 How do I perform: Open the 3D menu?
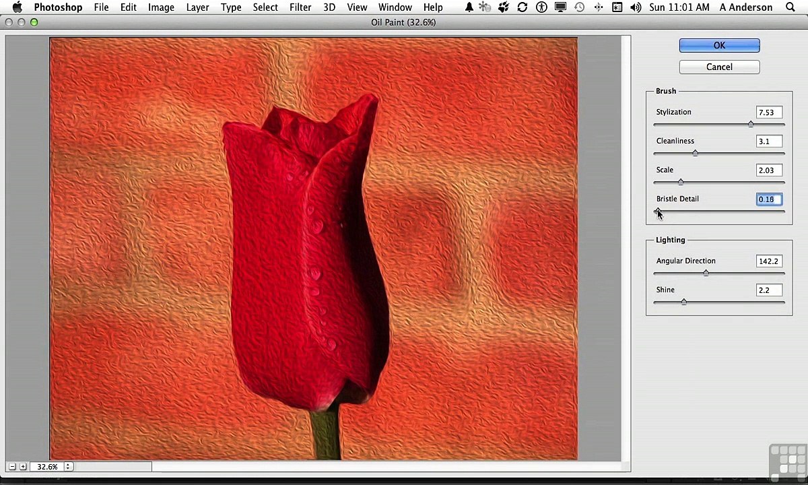click(x=329, y=7)
